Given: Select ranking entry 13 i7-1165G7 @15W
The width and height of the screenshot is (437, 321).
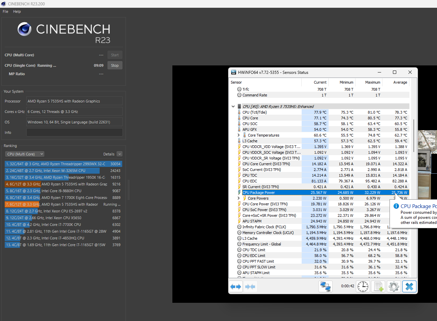Looking at the screenshot, I should coord(63,245).
